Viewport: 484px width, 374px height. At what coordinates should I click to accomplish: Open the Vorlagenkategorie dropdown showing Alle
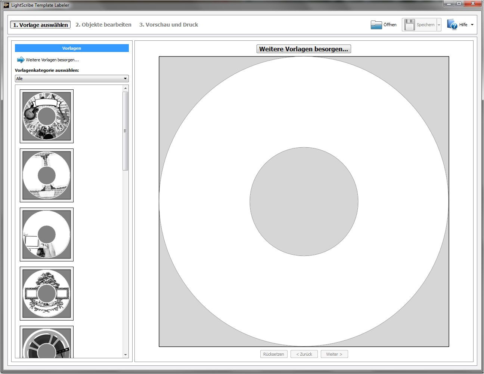72,79
